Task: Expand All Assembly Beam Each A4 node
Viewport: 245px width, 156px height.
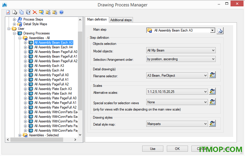Action: pyautogui.click(x=25, y=47)
